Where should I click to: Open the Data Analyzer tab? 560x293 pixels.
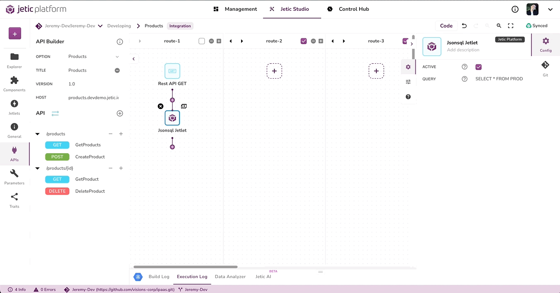pyautogui.click(x=230, y=277)
